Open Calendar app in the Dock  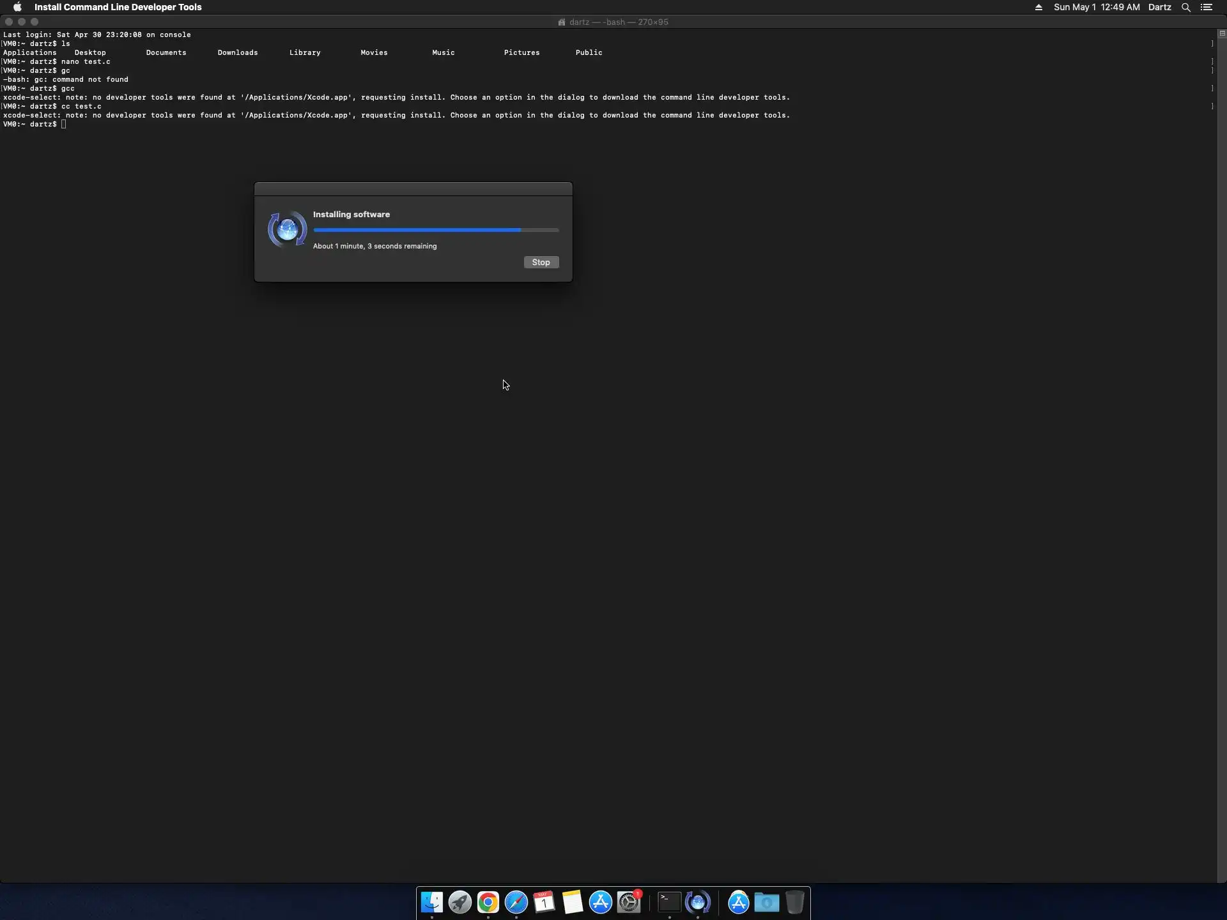(544, 902)
